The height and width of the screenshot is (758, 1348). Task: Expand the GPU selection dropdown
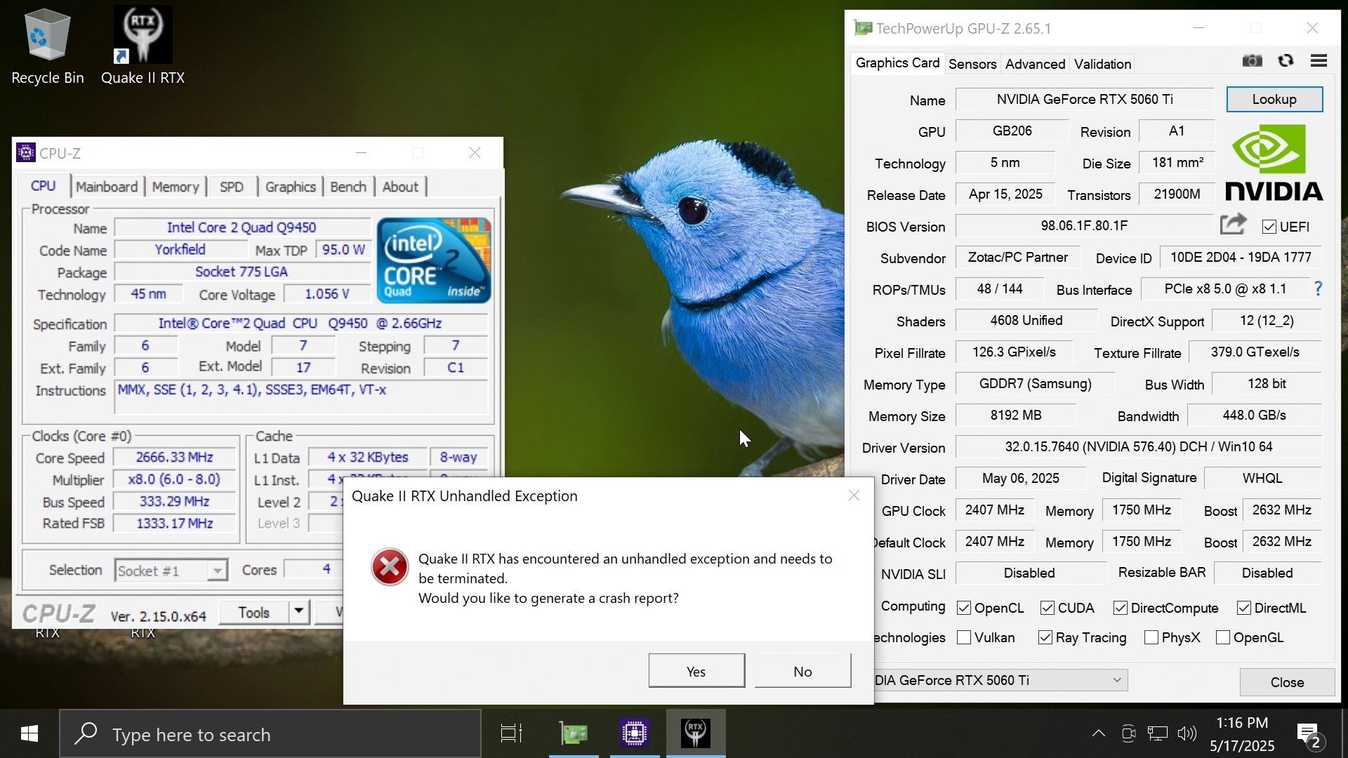pyautogui.click(x=1116, y=680)
